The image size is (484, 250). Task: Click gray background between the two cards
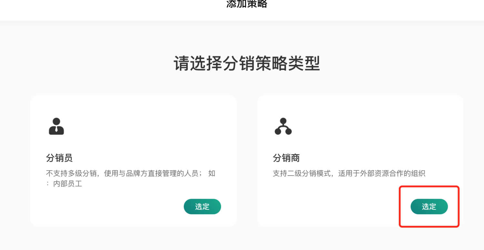247,161
